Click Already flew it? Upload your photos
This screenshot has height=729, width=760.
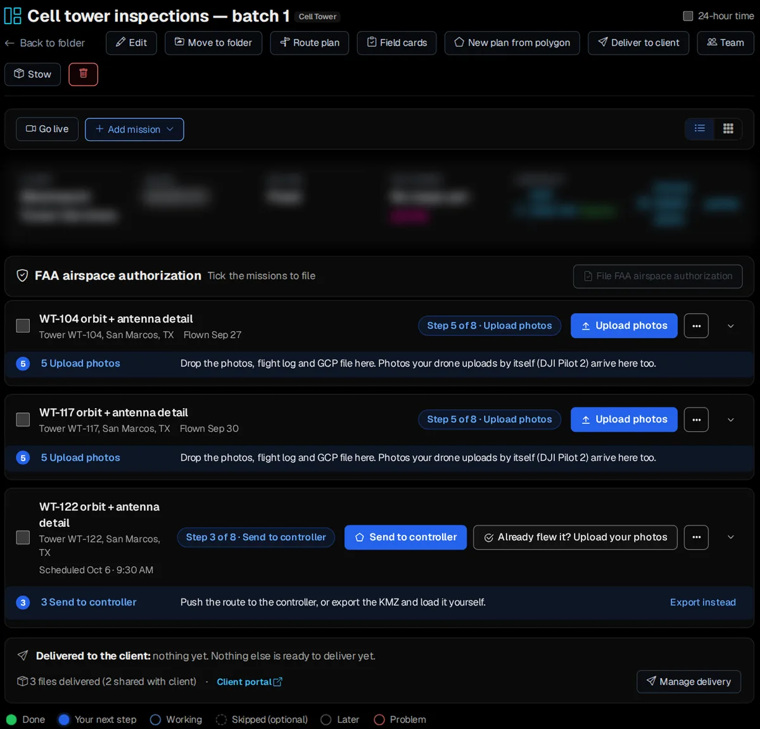(575, 538)
